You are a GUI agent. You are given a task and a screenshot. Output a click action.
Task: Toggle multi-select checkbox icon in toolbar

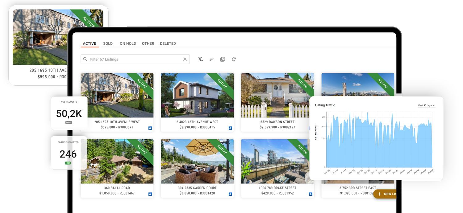[223, 59]
